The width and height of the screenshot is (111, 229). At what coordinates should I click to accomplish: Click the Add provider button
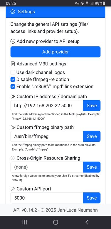(x=55, y=52)
